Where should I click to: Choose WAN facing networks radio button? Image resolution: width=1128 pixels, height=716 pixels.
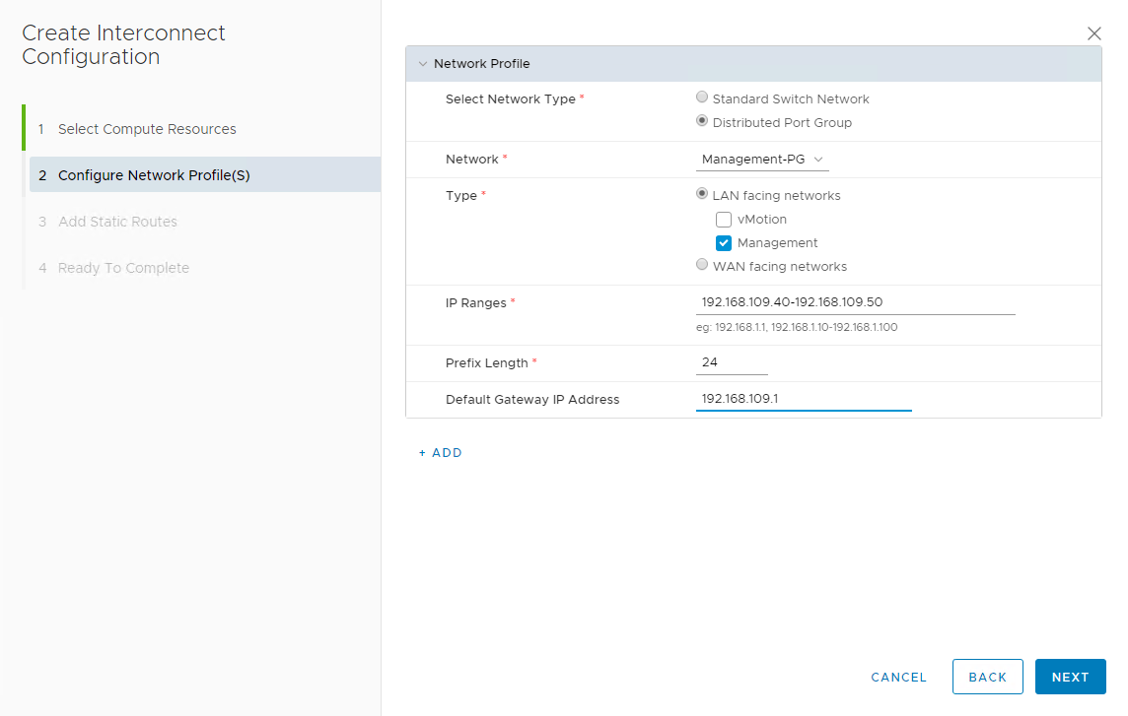[702, 266]
